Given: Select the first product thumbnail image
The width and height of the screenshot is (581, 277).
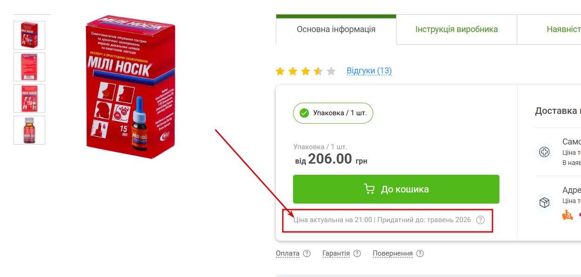Looking at the screenshot, I should (29, 35).
